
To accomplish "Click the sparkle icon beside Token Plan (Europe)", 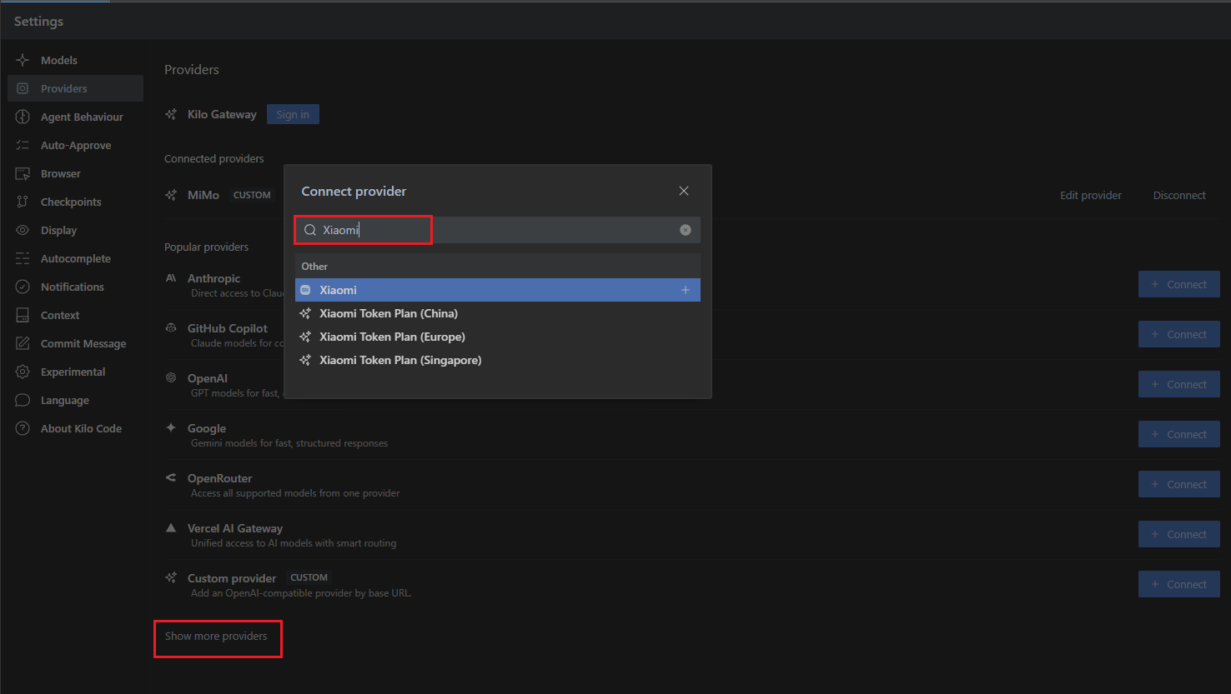I will tap(305, 337).
